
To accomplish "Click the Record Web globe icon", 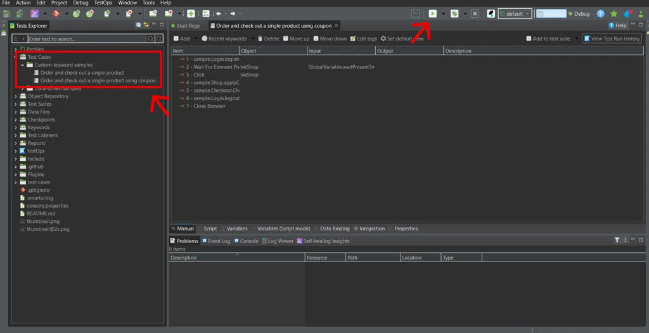I will (x=90, y=14).
